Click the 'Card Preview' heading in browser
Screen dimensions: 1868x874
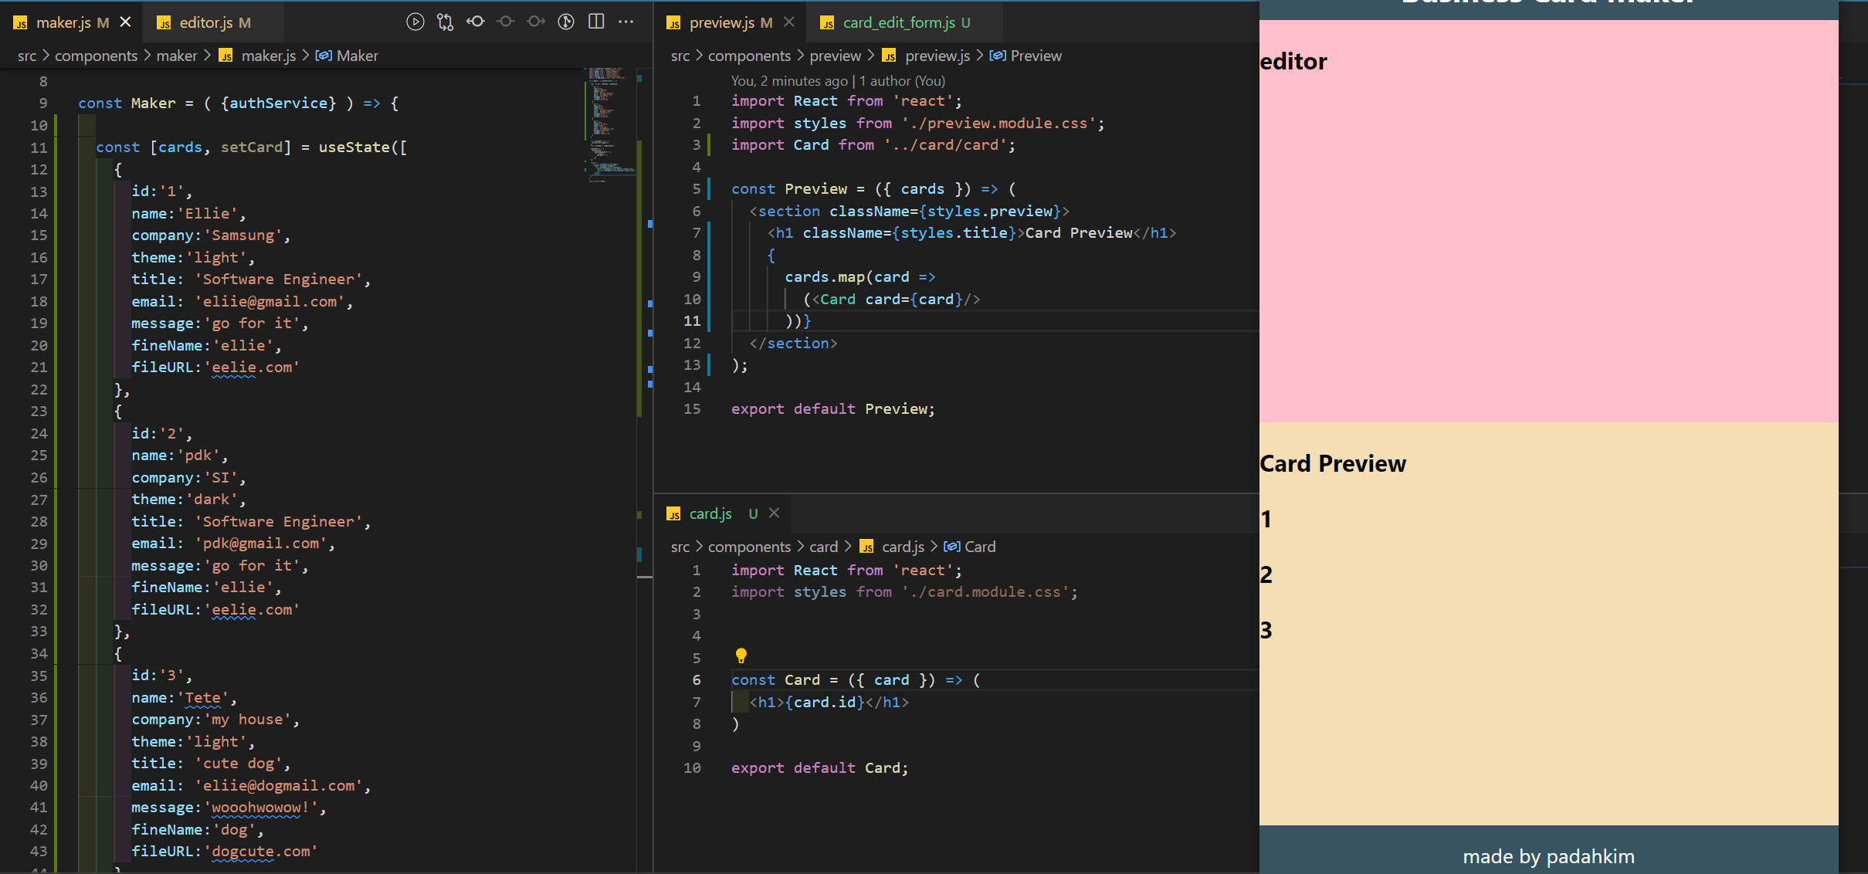point(1333,463)
